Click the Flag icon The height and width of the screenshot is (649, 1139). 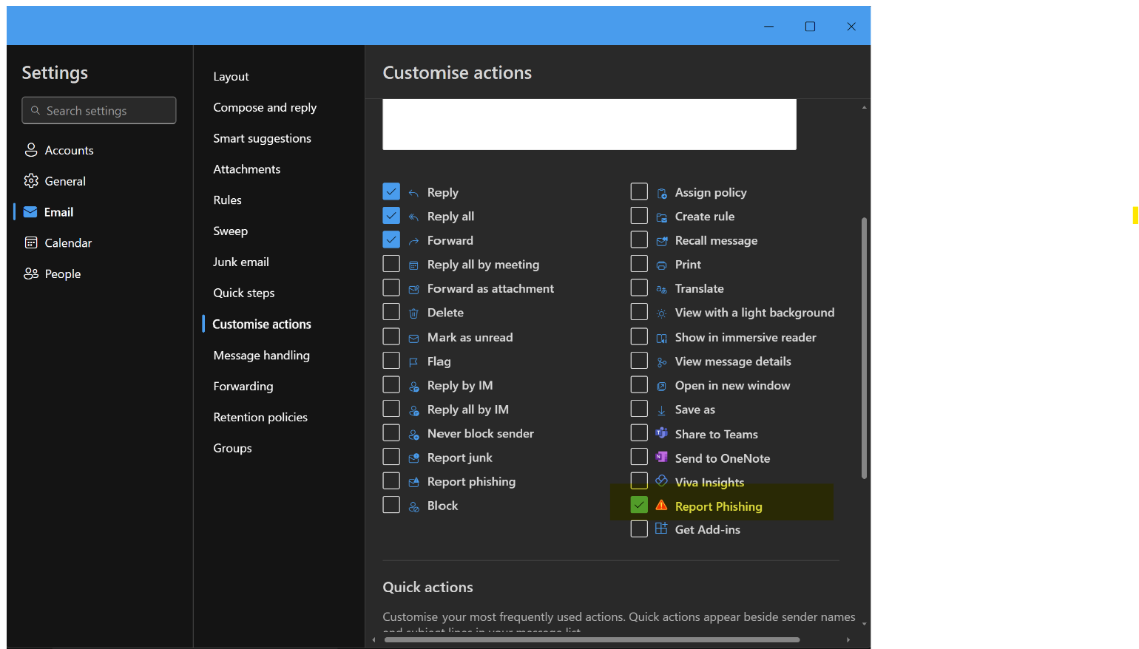(413, 361)
